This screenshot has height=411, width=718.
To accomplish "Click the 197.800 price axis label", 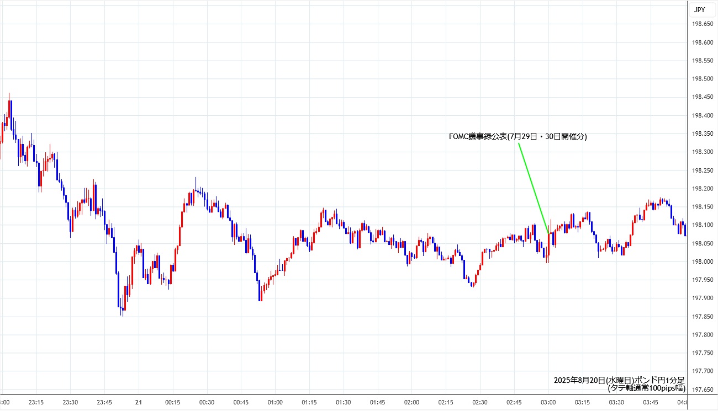I will coord(703,335).
